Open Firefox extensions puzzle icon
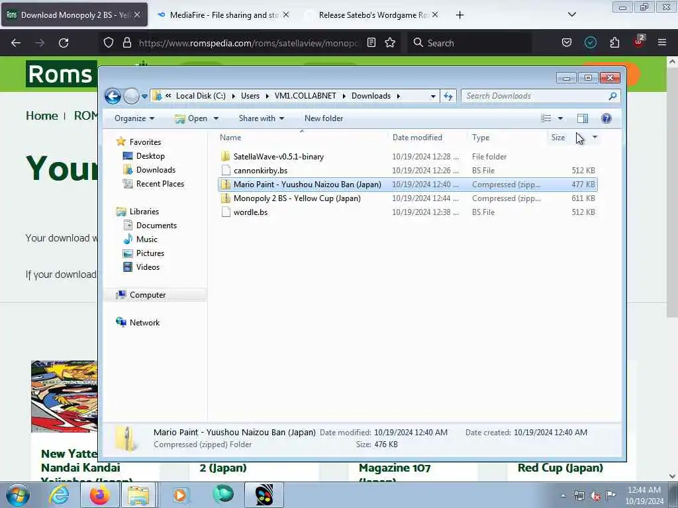Viewport: 678px width, 508px height. point(614,43)
